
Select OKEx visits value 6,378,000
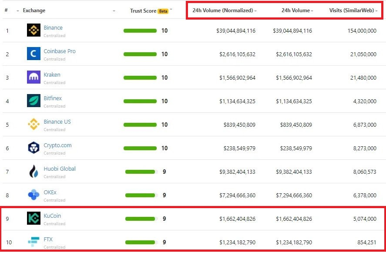click(365, 196)
